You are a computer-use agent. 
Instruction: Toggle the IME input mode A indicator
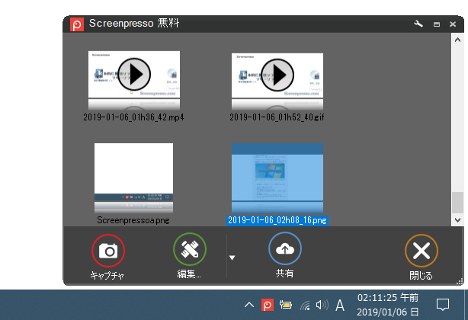coord(340,306)
